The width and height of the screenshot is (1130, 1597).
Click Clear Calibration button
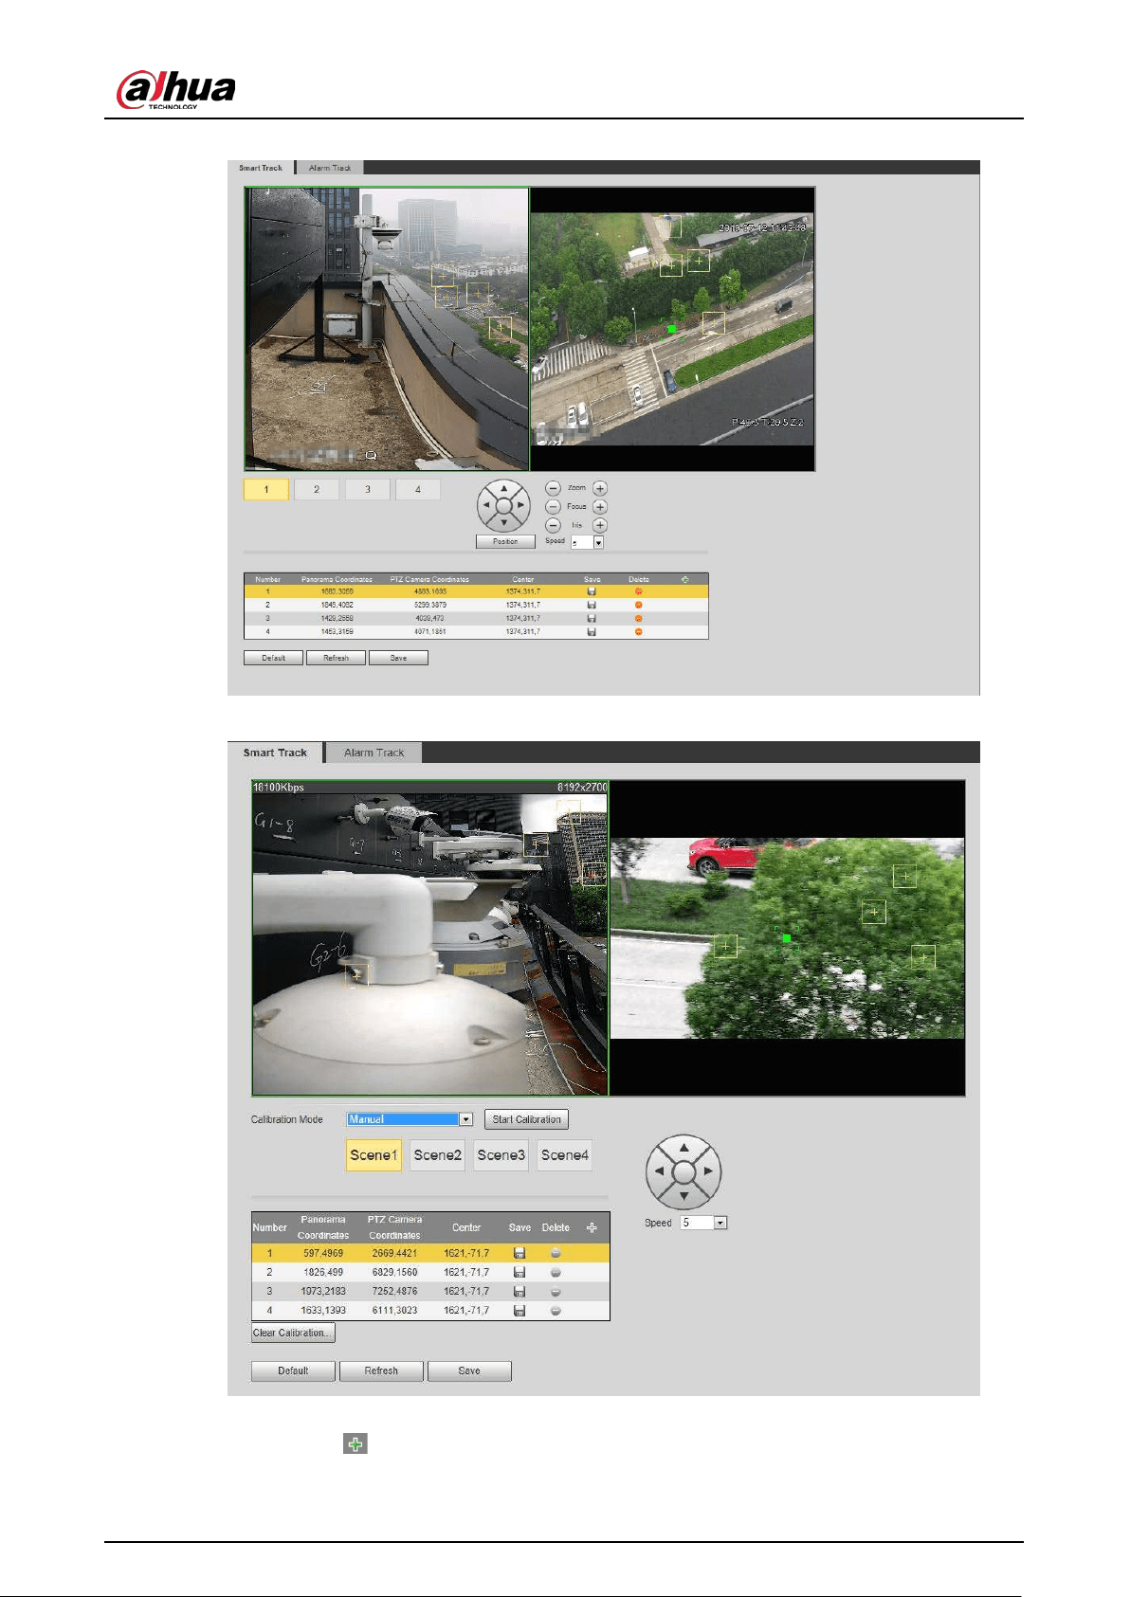(293, 1333)
